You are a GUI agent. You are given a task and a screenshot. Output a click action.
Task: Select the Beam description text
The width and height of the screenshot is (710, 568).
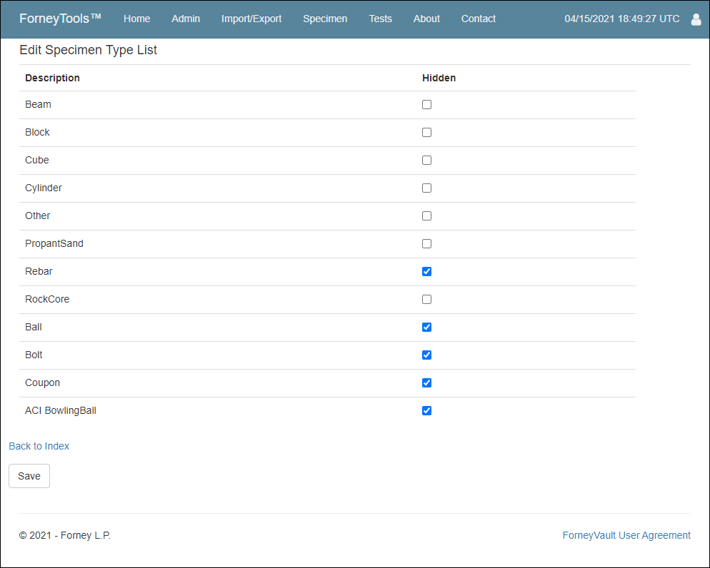(38, 104)
